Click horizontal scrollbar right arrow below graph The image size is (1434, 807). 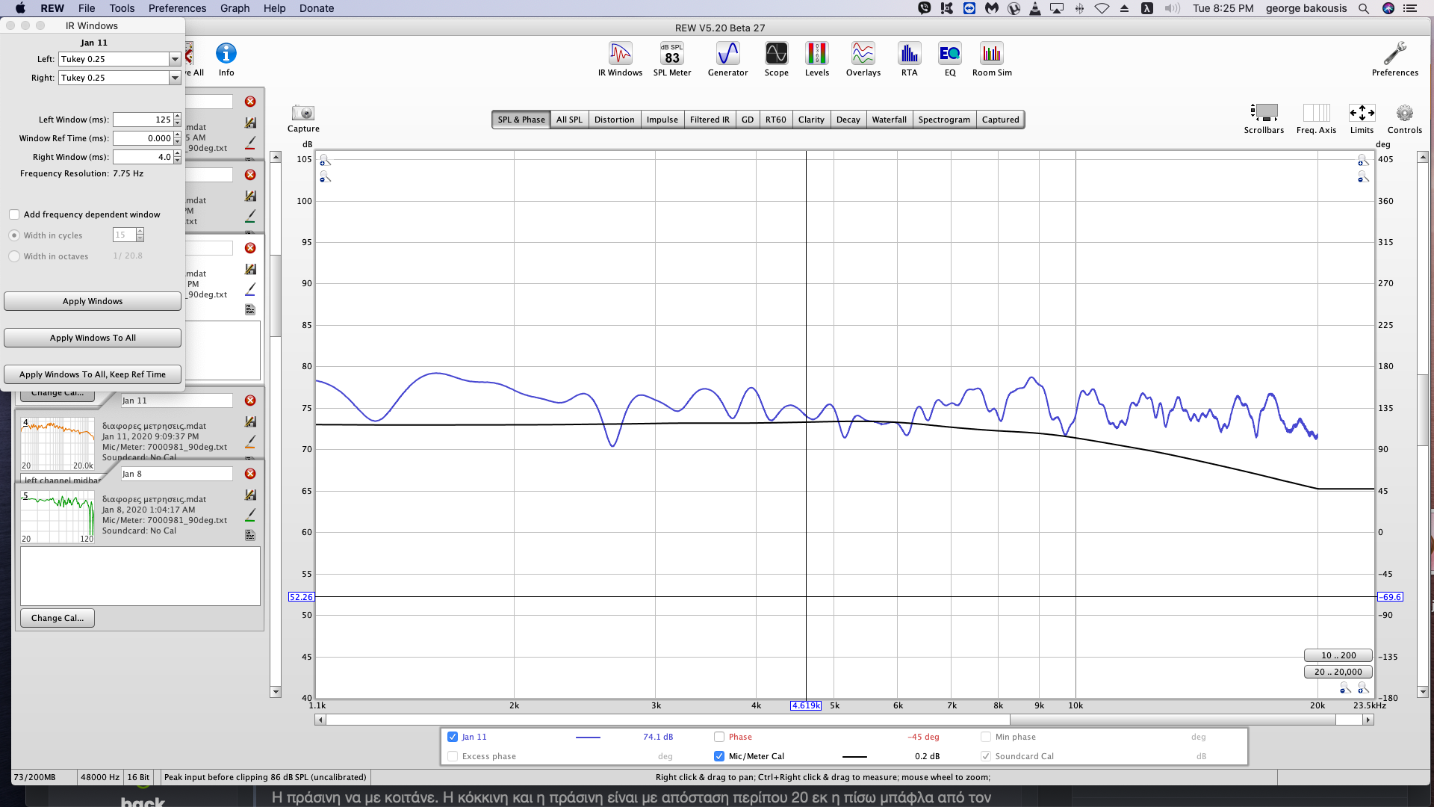tap(1368, 720)
